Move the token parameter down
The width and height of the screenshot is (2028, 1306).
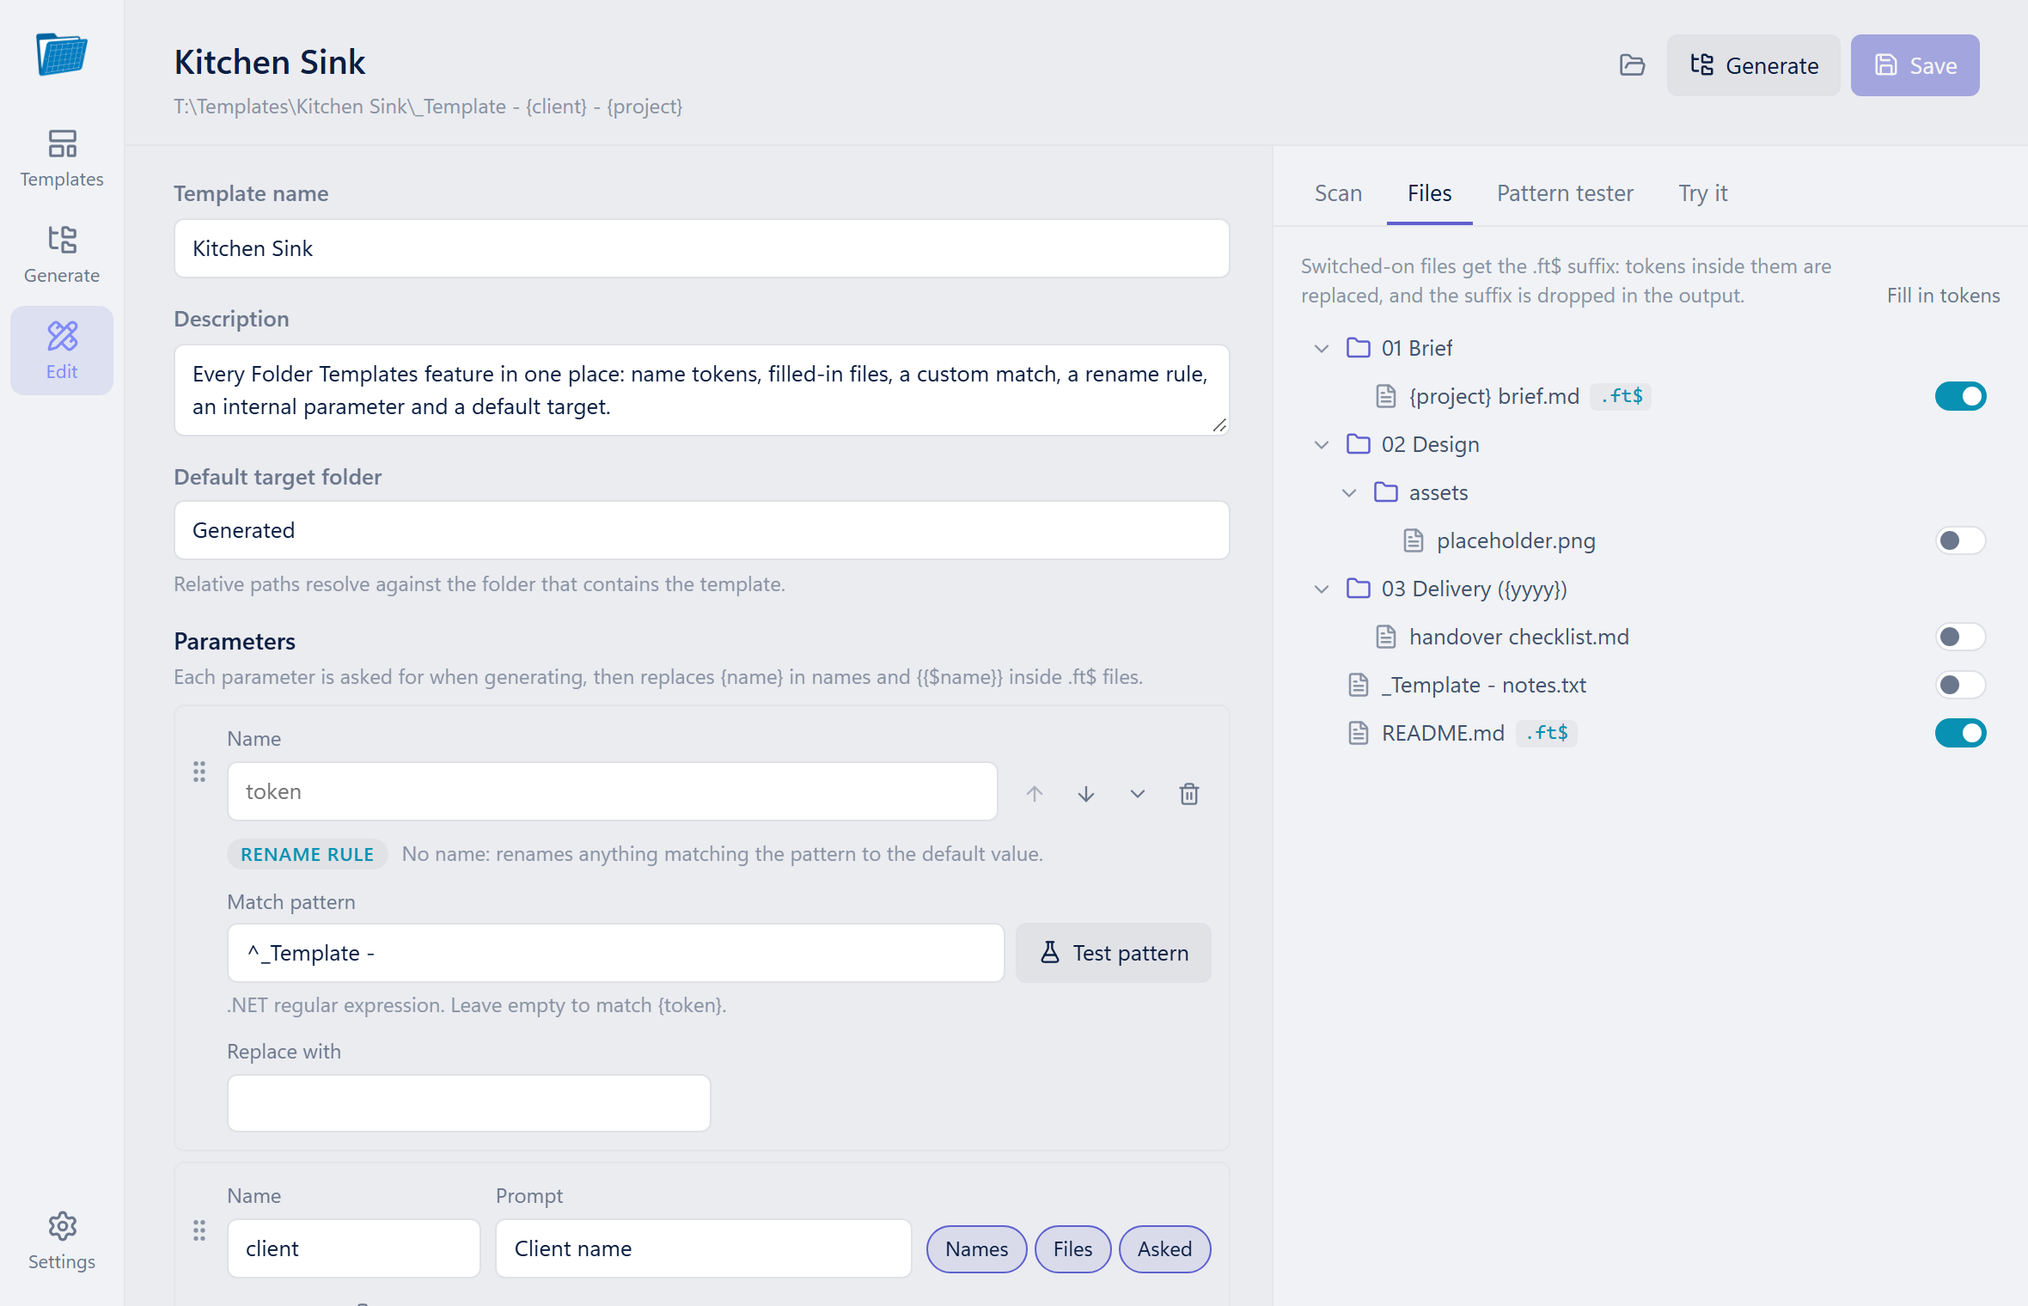click(1086, 793)
